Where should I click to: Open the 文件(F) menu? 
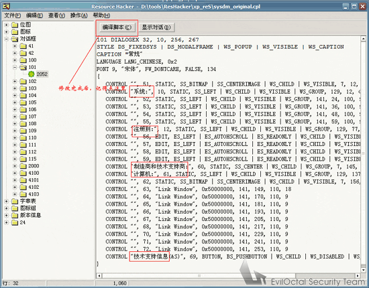pos(13,15)
